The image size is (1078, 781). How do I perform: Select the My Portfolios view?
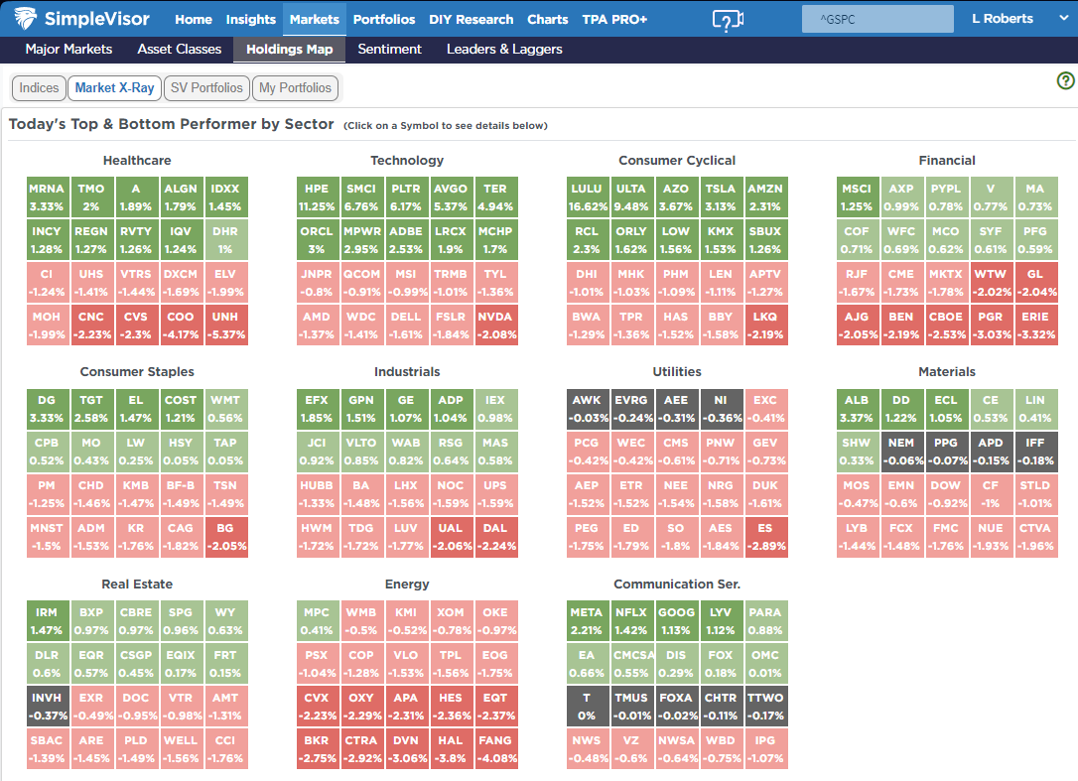[295, 88]
